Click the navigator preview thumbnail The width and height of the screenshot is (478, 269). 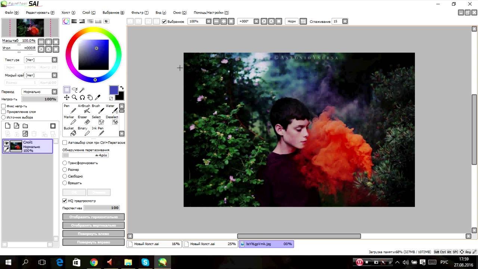tap(30, 28)
